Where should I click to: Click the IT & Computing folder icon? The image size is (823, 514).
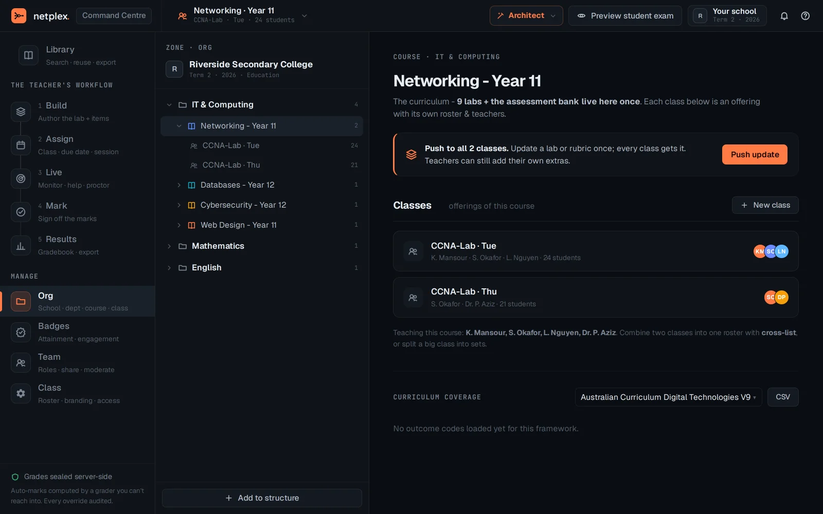[183, 105]
